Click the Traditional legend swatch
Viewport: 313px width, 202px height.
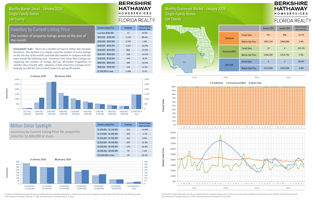tap(210, 83)
